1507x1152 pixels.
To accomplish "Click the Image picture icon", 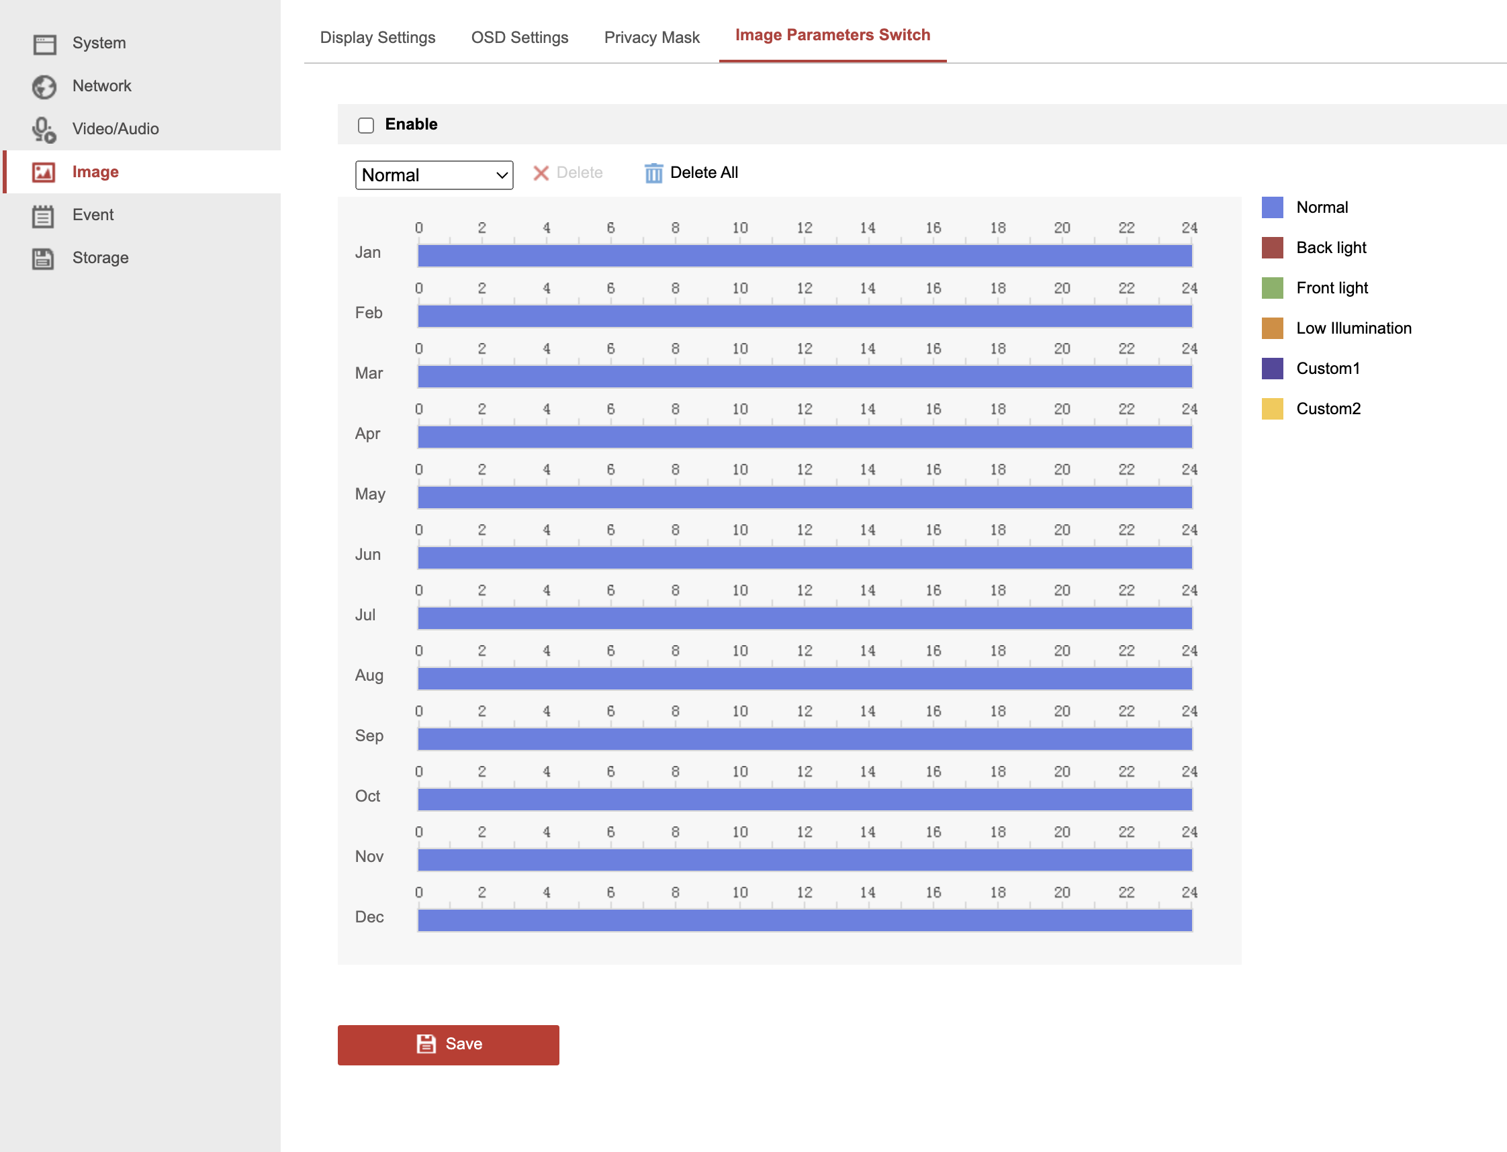I will coord(44,172).
